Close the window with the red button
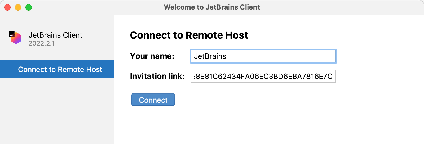The width and height of the screenshot is (424, 144). coord(7,7)
